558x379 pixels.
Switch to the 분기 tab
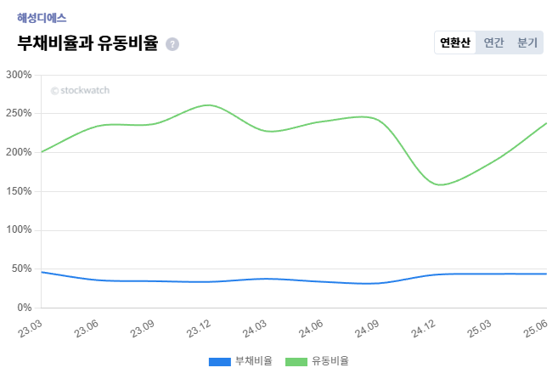coord(527,42)
